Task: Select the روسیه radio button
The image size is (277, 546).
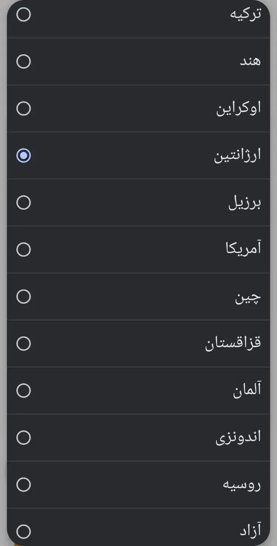Action: click(x=24, y=484)
